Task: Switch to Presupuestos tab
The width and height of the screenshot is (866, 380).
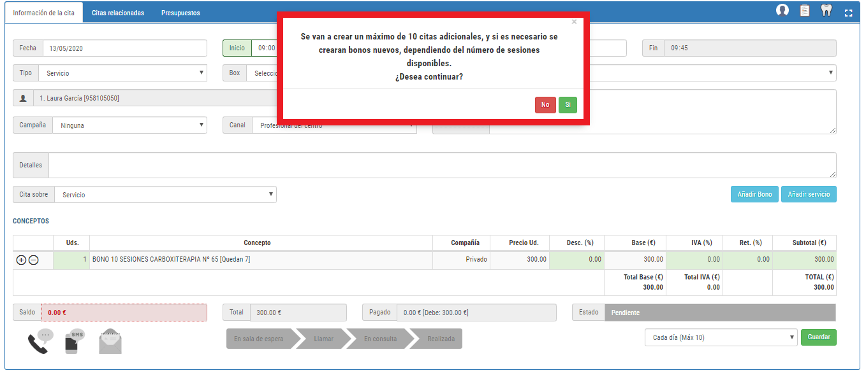Action: pyautogui.click(x=180, y=13)
